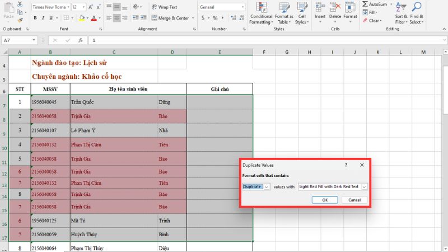Image resolution: width=448 pixels, height=252 pixels.
Task: Click the Find & Select magnifier icon
Action: tap(417, 7)
